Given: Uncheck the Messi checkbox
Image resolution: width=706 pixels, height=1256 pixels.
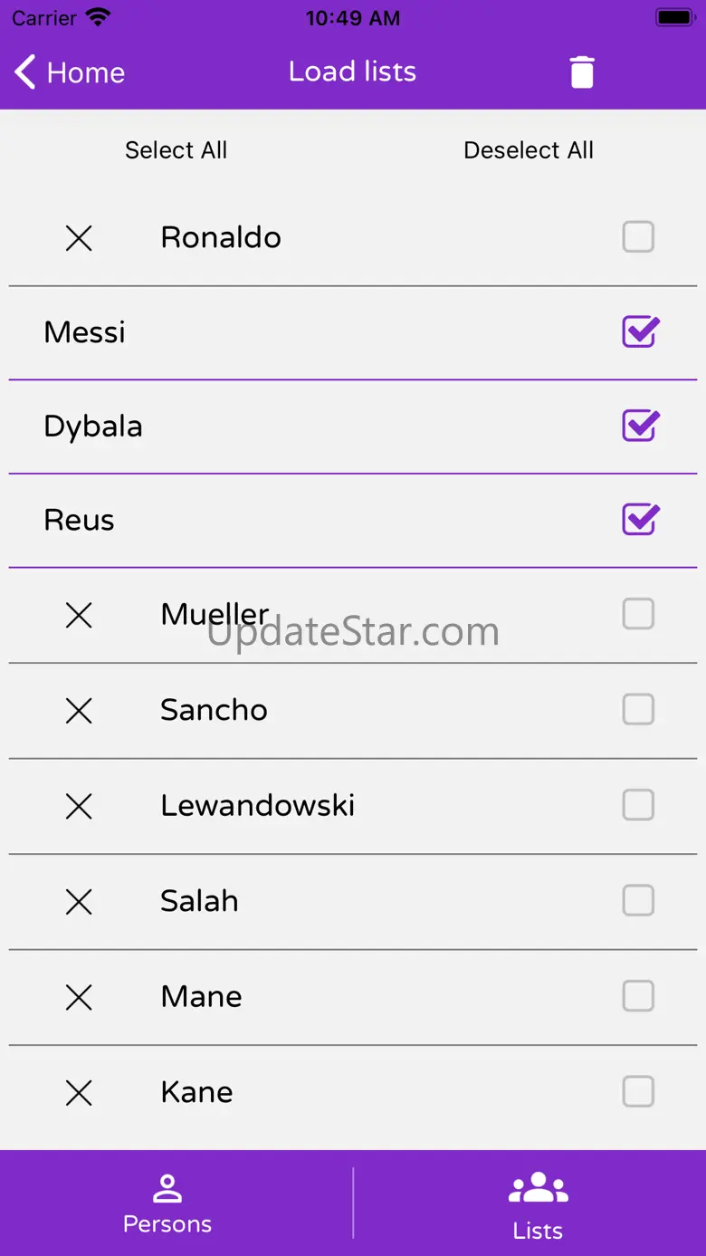Looking at the screenshot, I should pos(640,332).
